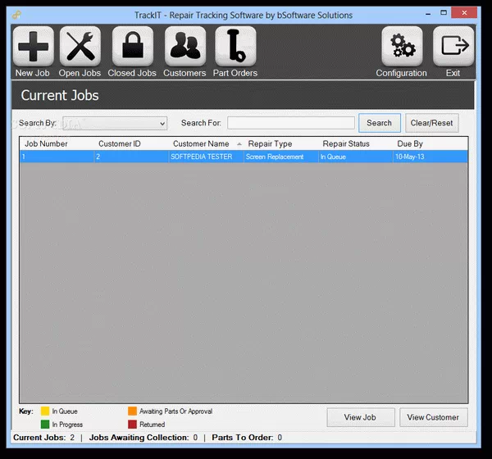Click the View Customer button
This screenshot has width=492, height=459.
[x=434, y=417]
